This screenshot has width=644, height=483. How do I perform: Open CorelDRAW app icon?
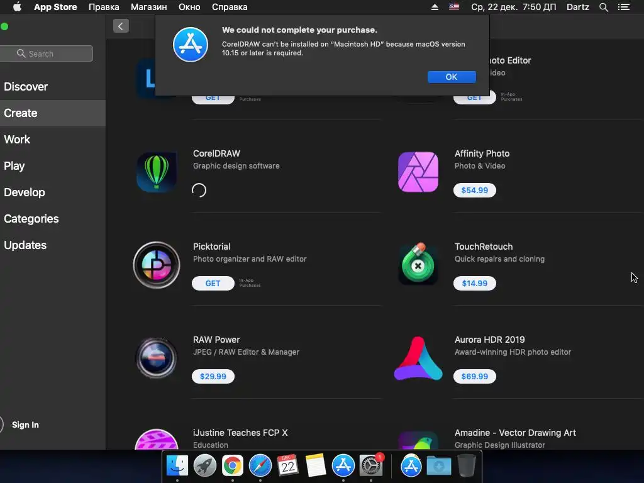(x=157, y=172)
